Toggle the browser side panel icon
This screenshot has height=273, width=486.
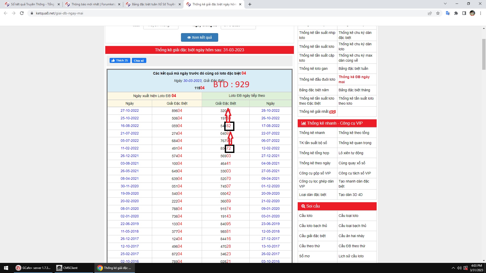click(464, 13)
